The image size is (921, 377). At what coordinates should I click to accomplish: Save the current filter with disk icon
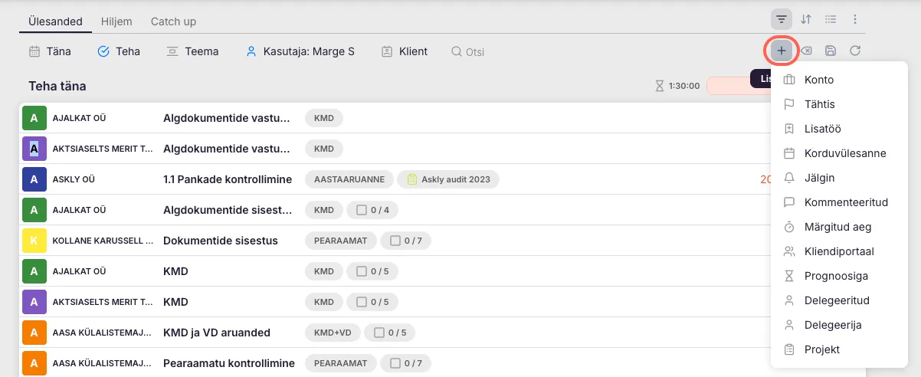pos(831,51)
